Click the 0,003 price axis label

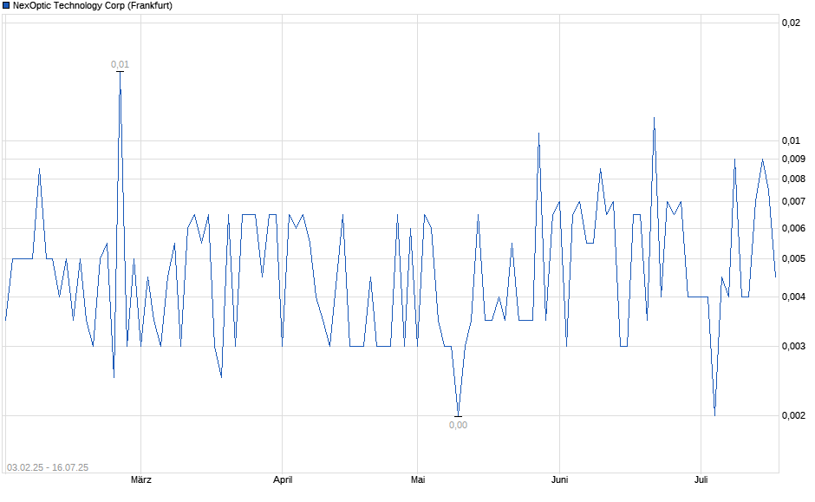[x=793, y=346]
